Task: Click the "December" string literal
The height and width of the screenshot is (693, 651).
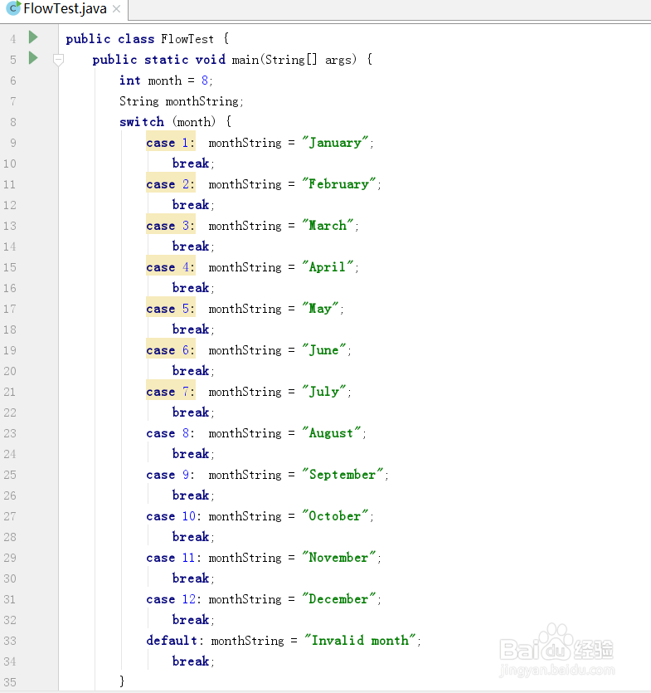Action: click(338, 599)
